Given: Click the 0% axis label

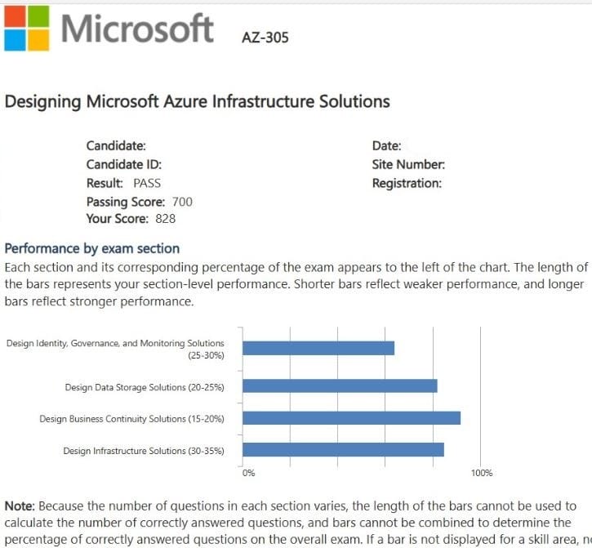Looking at the screenshot, I should [x=249, y=473].
